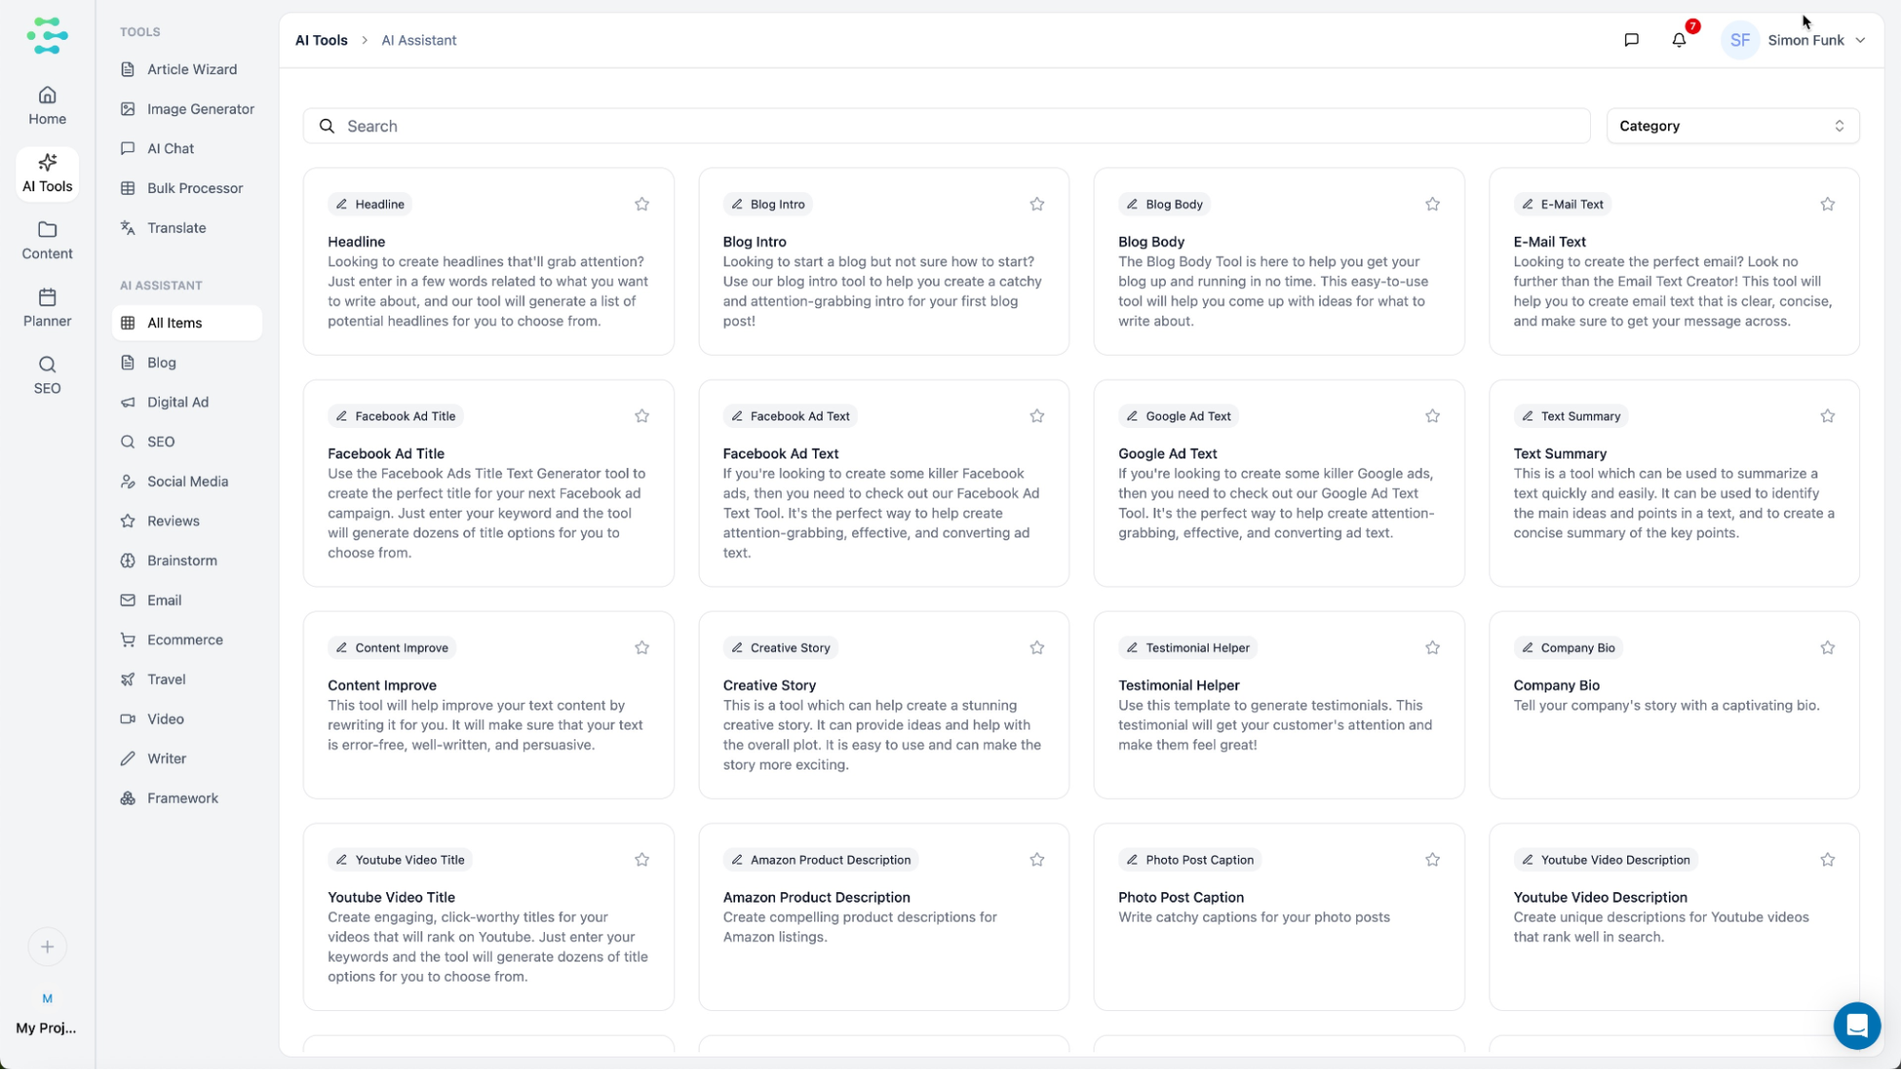
Task: Open the Category filter dropdown
Action: pos(1730,125)
